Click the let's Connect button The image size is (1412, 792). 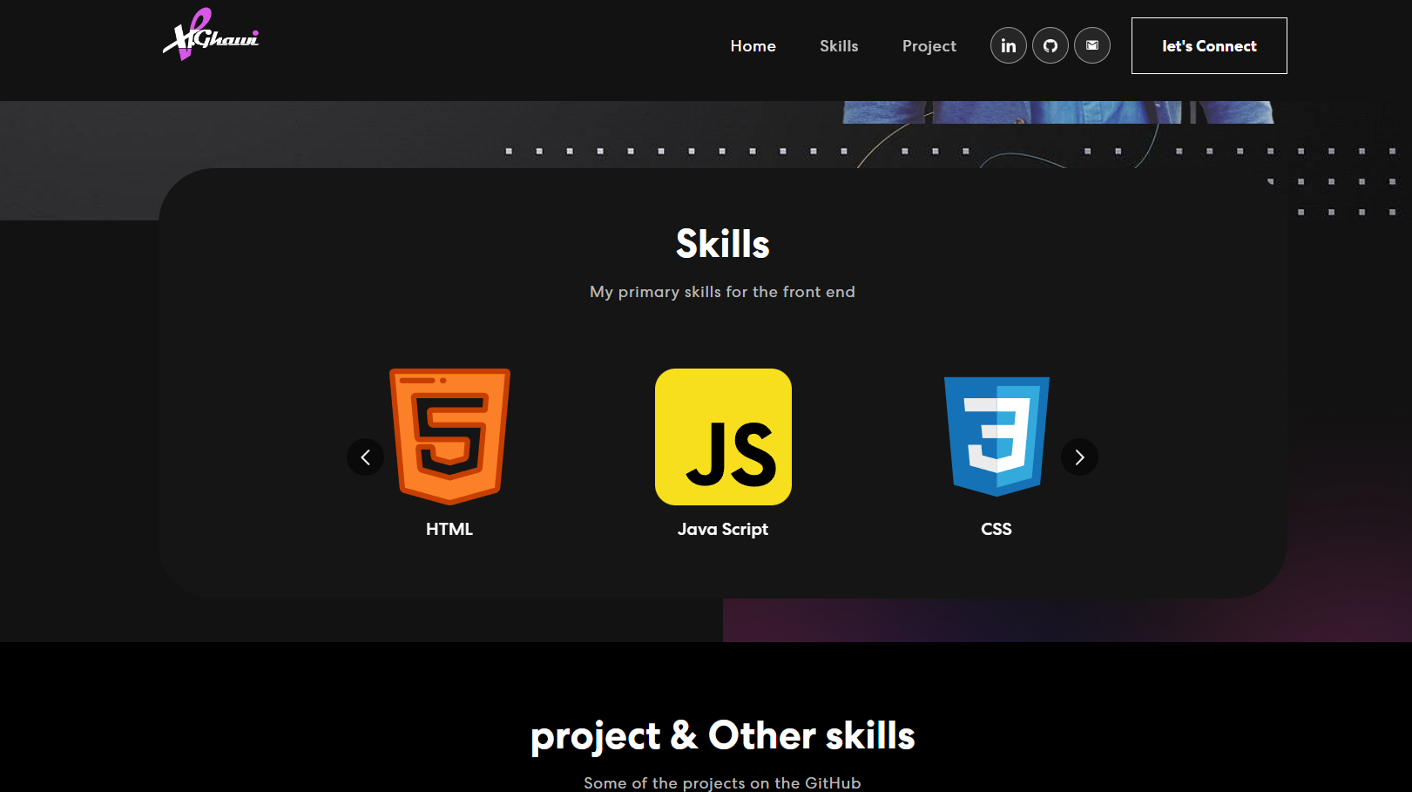pos(1209,45)
